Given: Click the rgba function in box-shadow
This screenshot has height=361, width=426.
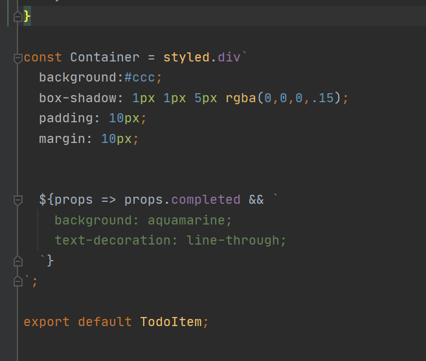Looking at the screenshot, I should (241, 98).
